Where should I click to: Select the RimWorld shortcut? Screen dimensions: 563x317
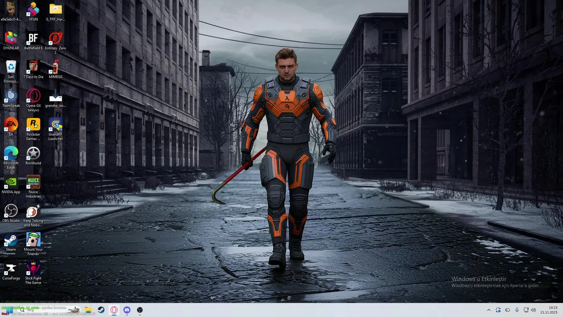33,155
